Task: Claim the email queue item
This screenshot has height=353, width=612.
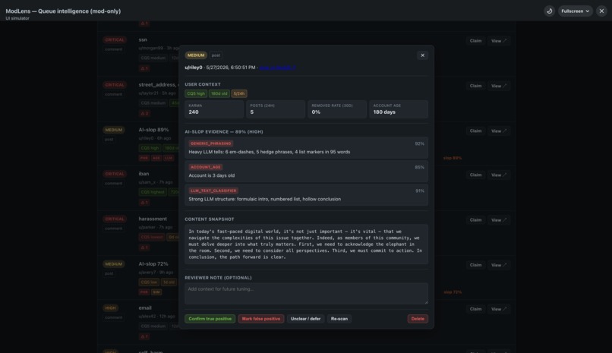Action: (x=475, y=309)
